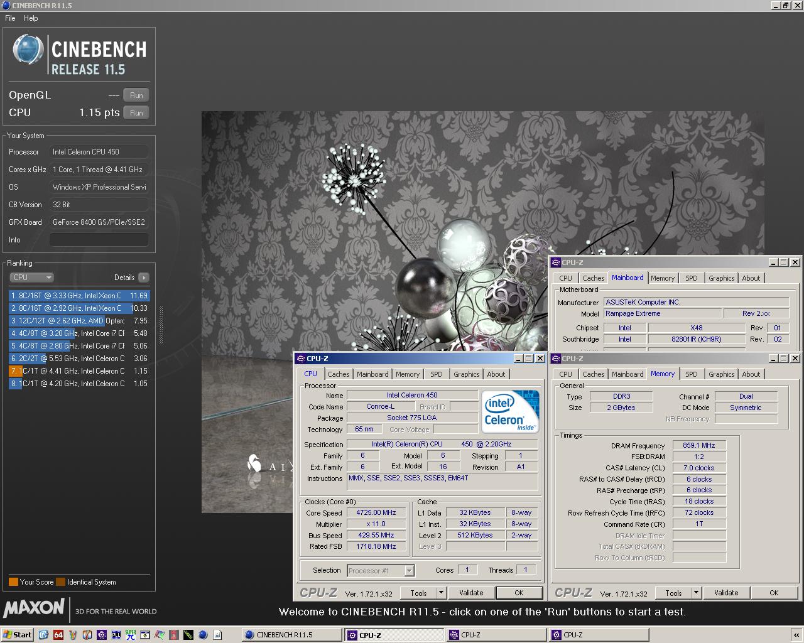Select ranking entry 2C/2T @ 5.53 GHz
This screenshot has height=643, width=804.
79,358
